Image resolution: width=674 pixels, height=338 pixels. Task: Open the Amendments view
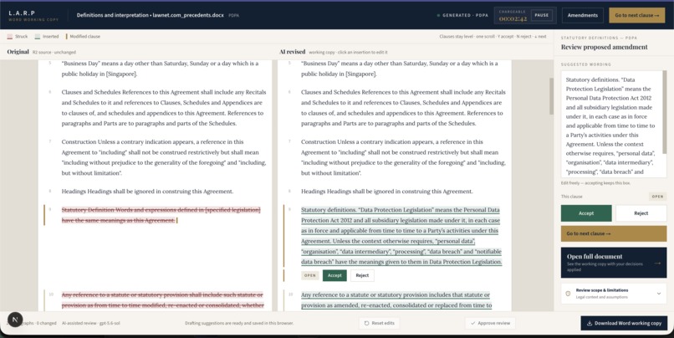(583, 15)
